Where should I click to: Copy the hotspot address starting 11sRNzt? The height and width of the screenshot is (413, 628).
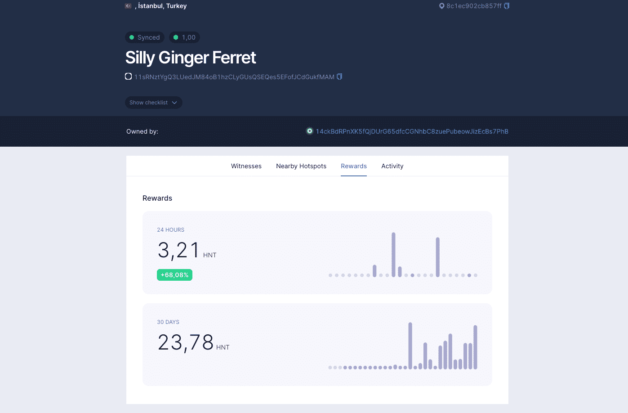point(339,76)
